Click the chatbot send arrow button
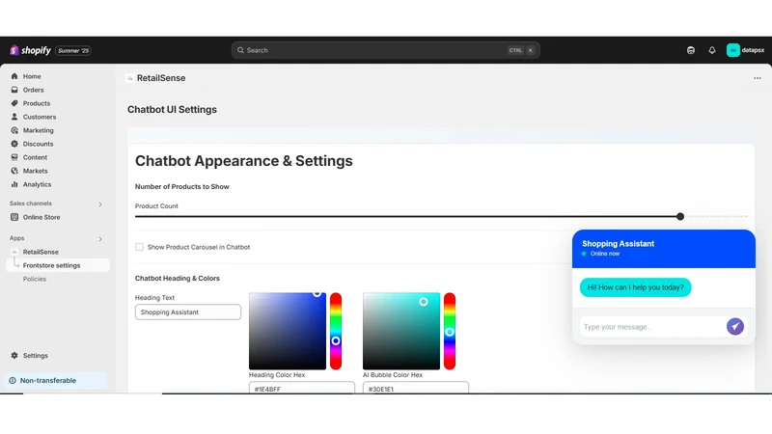The width and height of the screenshot is (772, 434). [x=735, y=326]
